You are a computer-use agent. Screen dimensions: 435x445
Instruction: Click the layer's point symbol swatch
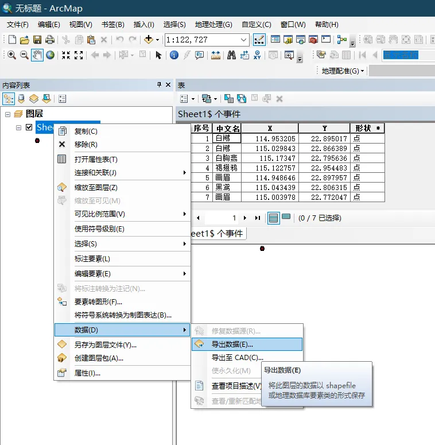click(37, 141)
